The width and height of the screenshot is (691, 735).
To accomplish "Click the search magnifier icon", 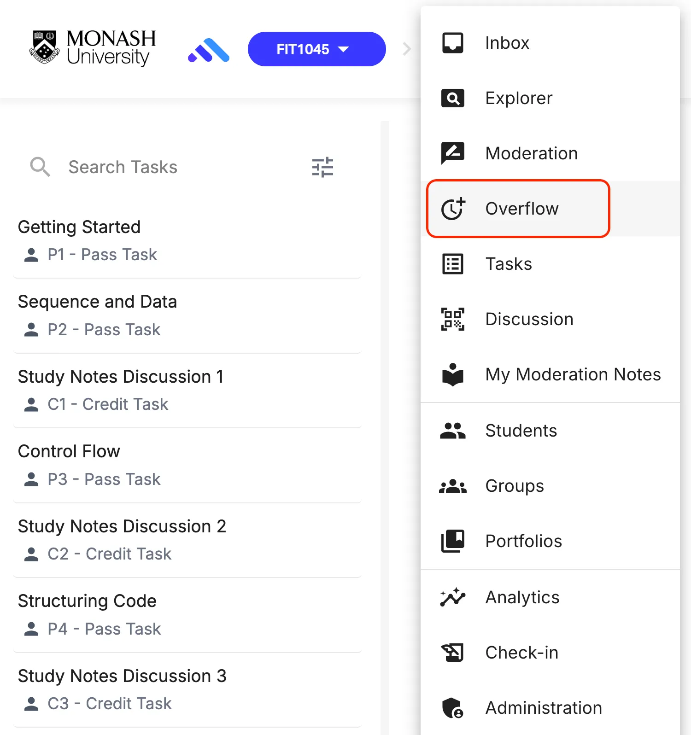I will tap(40, 167).
